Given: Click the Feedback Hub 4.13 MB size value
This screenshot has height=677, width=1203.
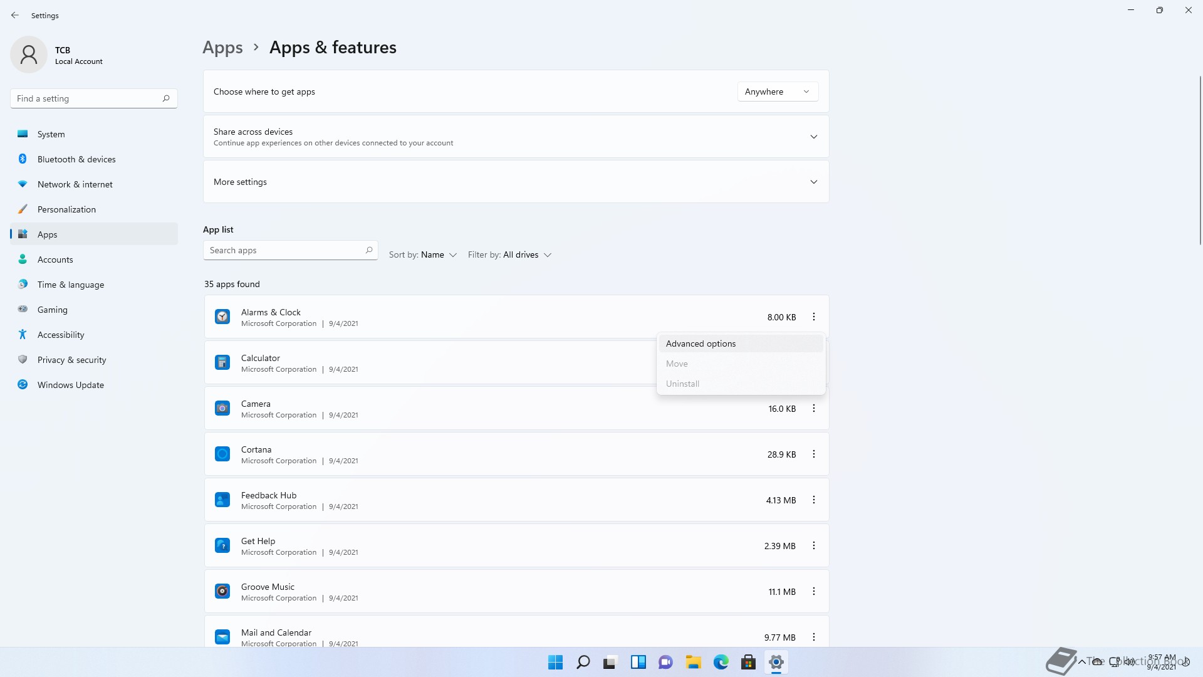Looking at the screenshot, I should [x=781, y=500].
